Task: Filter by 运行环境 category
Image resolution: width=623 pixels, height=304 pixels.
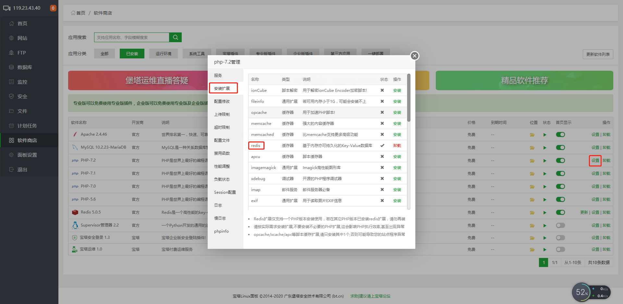Action: click(163, 54)
